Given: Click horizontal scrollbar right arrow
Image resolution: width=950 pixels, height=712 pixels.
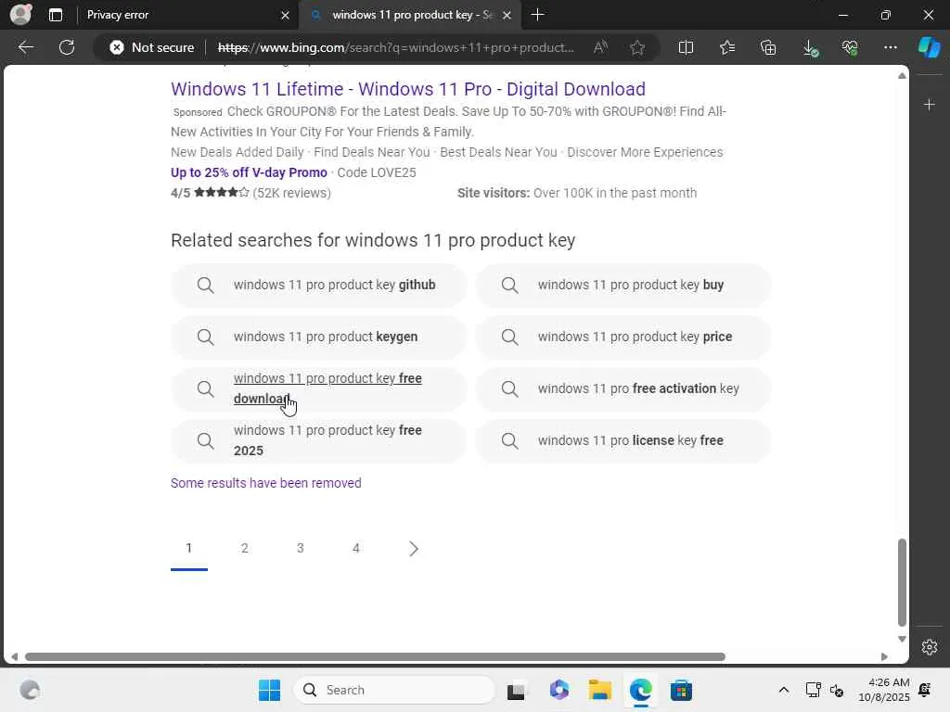Looking at the screenshot, I should pyautogui.click(x=884, y=657).
